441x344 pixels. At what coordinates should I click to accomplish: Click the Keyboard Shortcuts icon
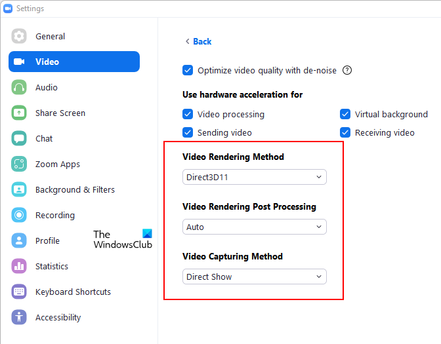(19, 292)
